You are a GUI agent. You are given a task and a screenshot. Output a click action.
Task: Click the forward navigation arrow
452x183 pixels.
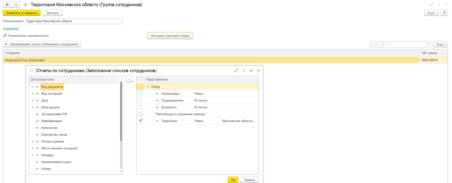(15, 4)
